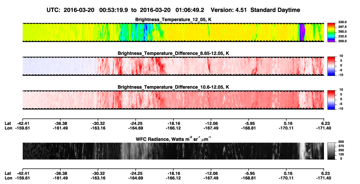The image size is (360, 184).
Task: Click bottom axis longitude value -171.40
Action: pyautogui.click(x=324, y=178)
